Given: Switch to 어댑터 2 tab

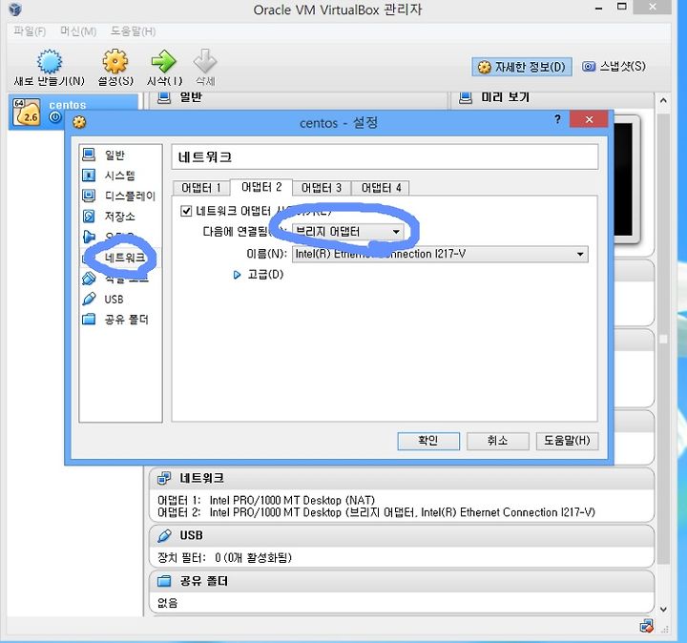Looking at the screenshot, I should [x=261, y=188].
